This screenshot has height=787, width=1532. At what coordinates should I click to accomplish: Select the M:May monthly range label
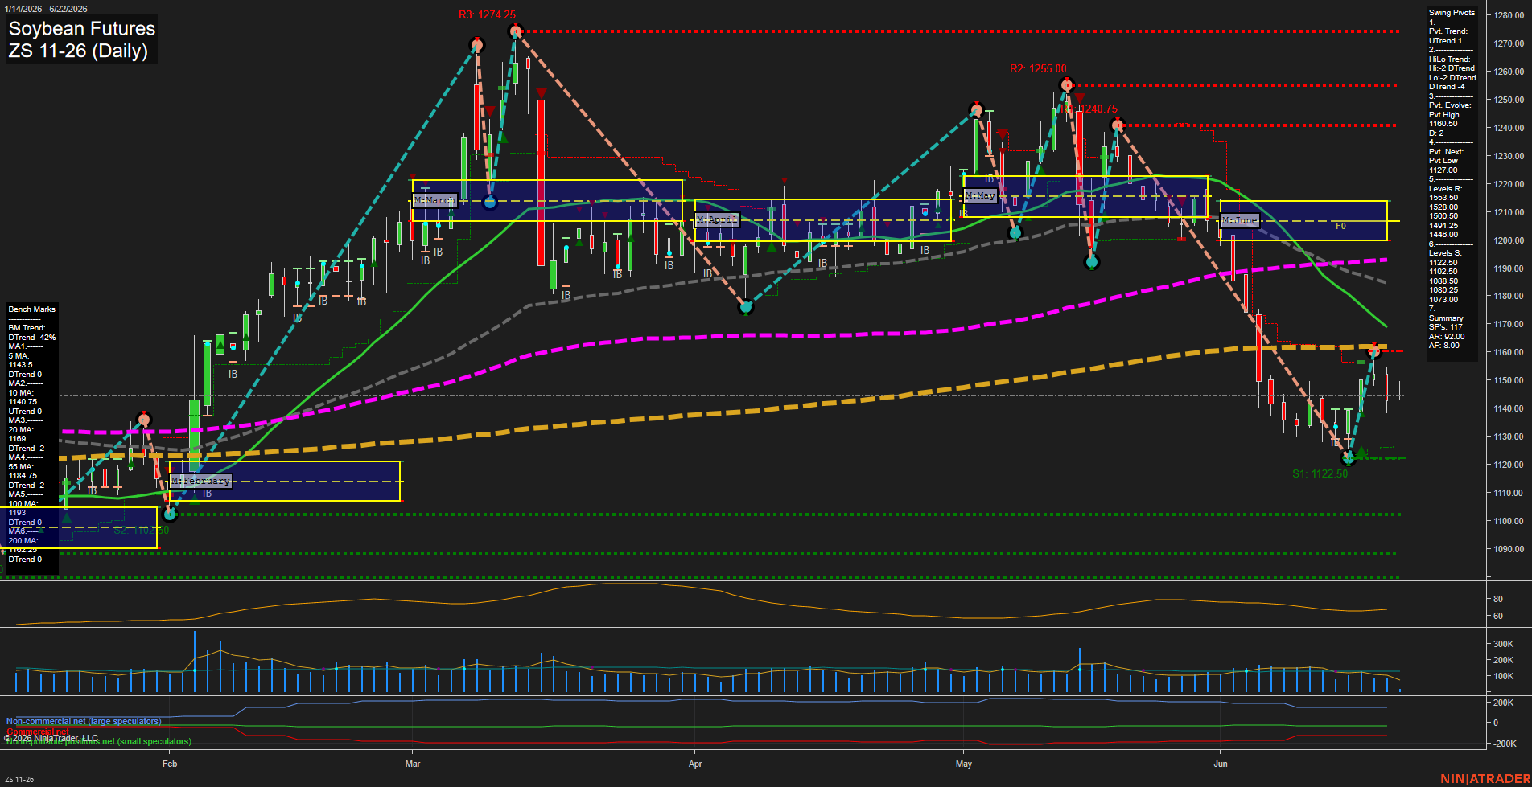click(x=980, y=195)
